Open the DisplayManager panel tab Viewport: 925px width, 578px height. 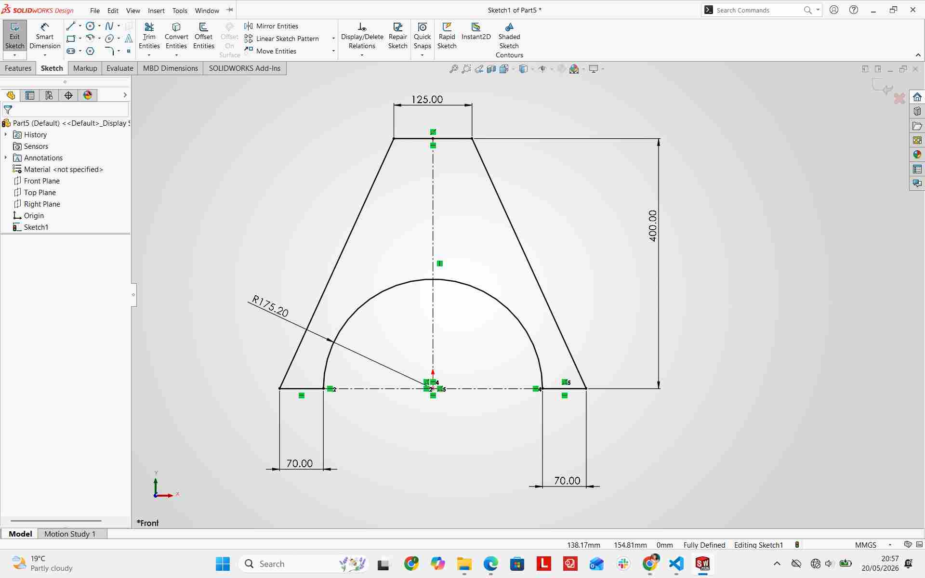coord(88,95)
